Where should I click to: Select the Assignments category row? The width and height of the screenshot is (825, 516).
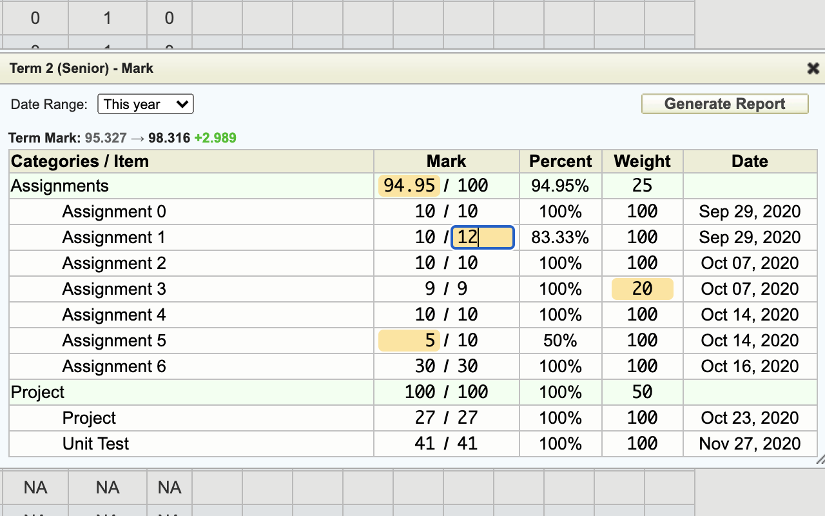click(60, 186)
